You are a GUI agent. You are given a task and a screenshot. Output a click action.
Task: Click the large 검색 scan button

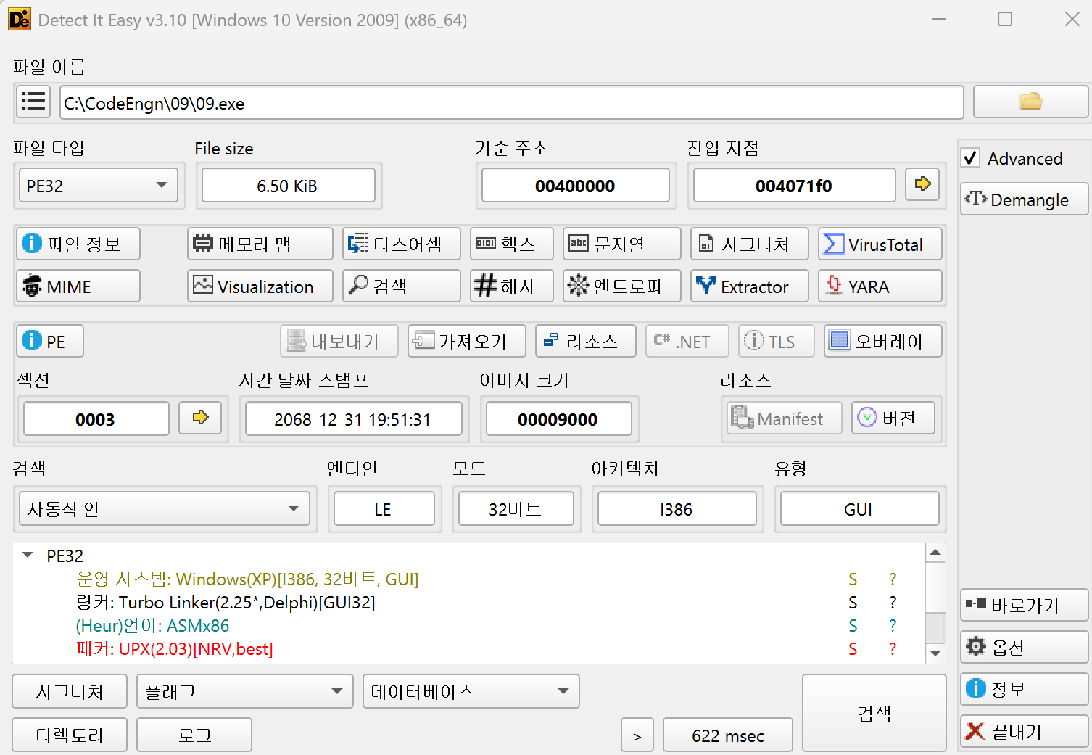[874, 713]
